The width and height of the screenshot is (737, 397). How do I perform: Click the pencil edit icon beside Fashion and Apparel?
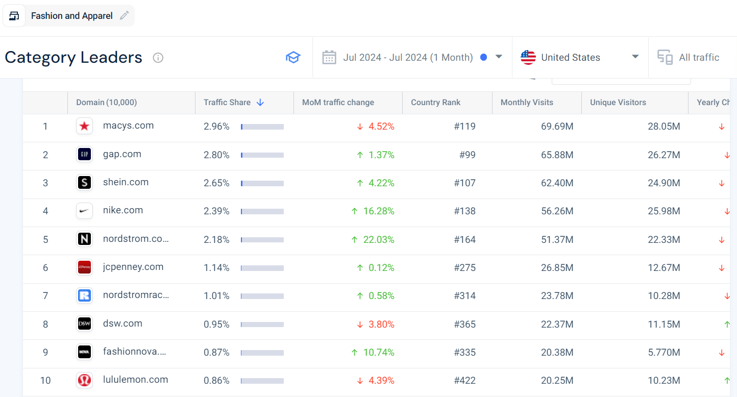(124, 16)
